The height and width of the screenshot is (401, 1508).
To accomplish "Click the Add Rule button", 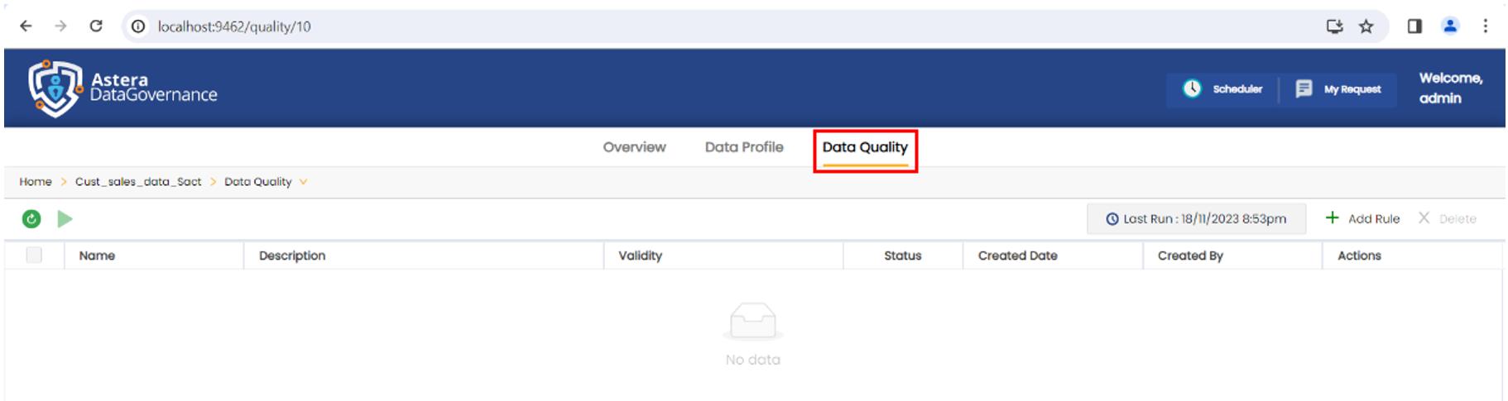I will [1362, 219].
